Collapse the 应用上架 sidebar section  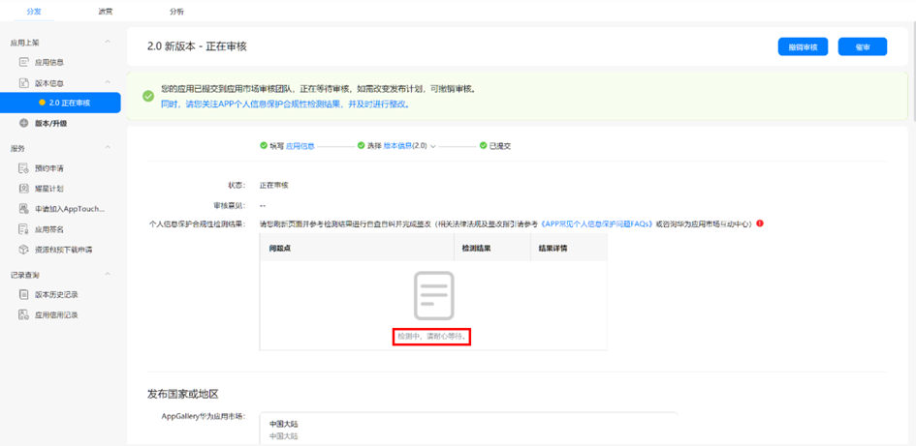[x=108, y=43]
